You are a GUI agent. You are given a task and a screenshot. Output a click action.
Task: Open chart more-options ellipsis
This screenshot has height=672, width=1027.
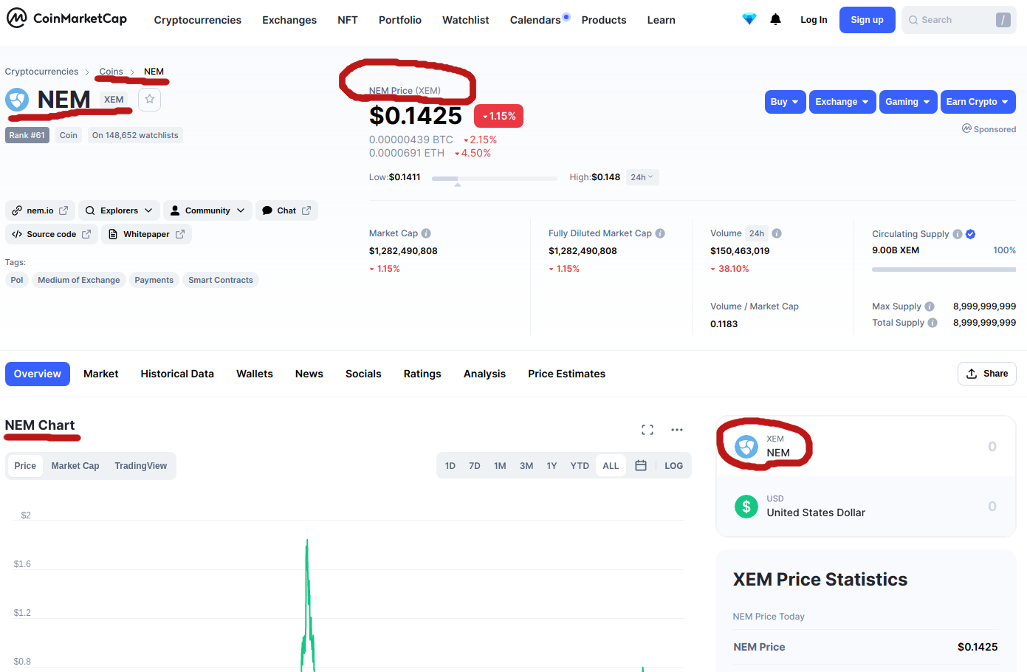(x=677, y=430)
